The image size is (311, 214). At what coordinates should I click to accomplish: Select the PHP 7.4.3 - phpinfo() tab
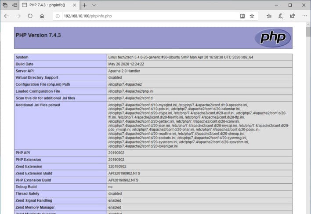click(x=50, y=5)
